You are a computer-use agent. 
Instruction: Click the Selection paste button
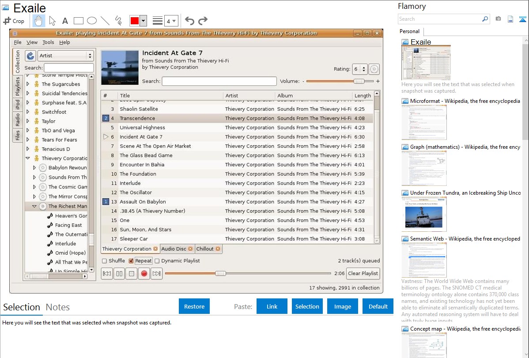click(x=307, y=306)
